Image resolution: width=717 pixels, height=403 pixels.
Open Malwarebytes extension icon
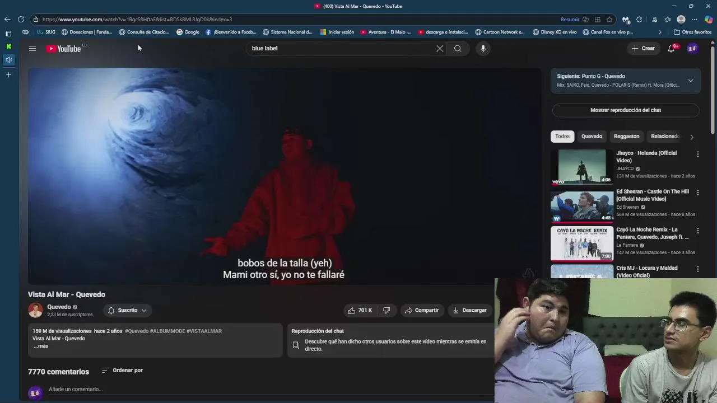626,20
